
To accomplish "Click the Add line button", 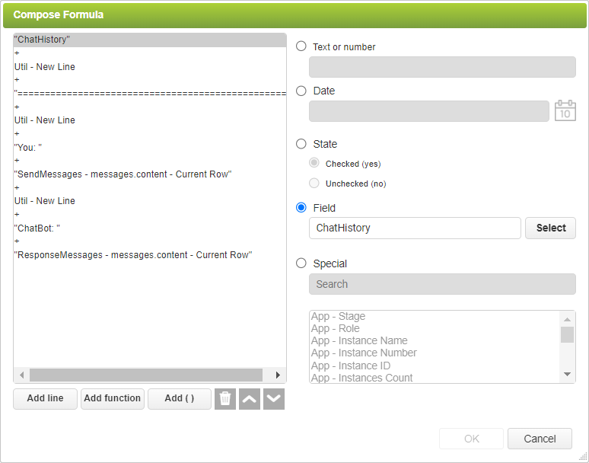I will point(45,398).
